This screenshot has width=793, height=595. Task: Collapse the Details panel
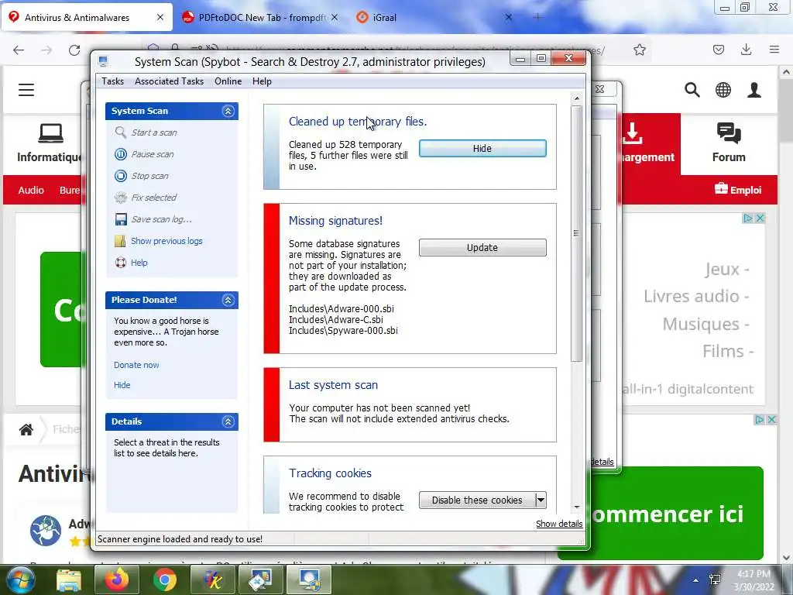click(x=228, y=421)
